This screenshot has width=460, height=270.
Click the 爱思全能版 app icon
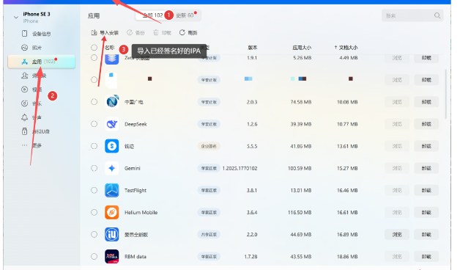pos(112,235)
